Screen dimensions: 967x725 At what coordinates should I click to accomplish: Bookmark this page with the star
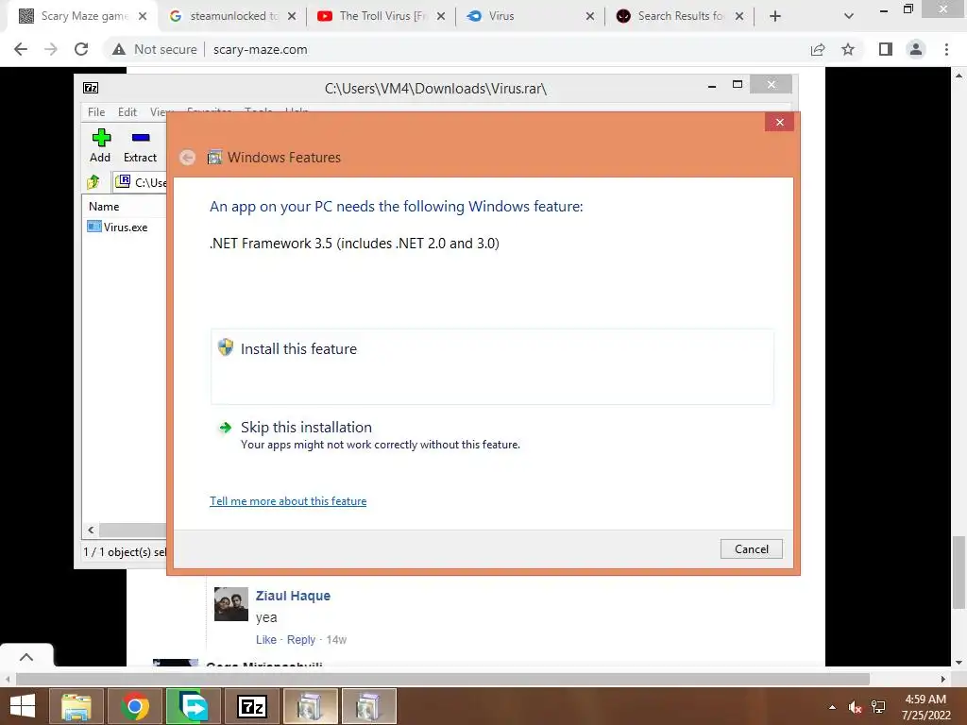[848, 49]
